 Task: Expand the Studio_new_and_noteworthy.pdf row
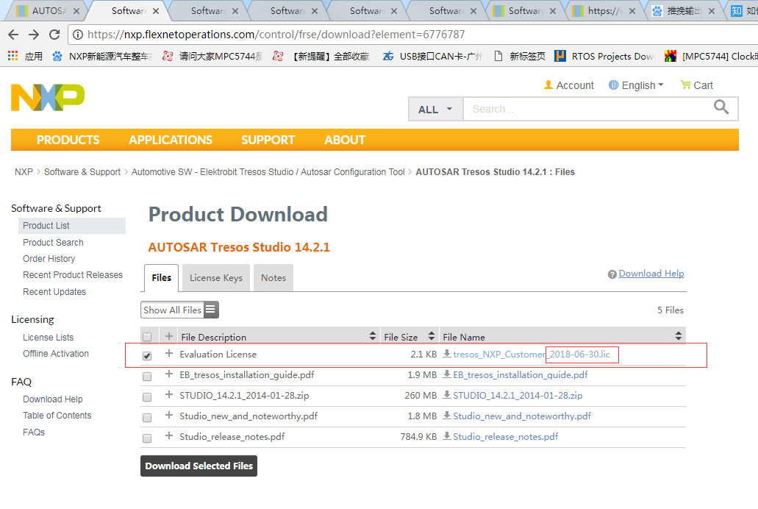(x=168, y=415)
